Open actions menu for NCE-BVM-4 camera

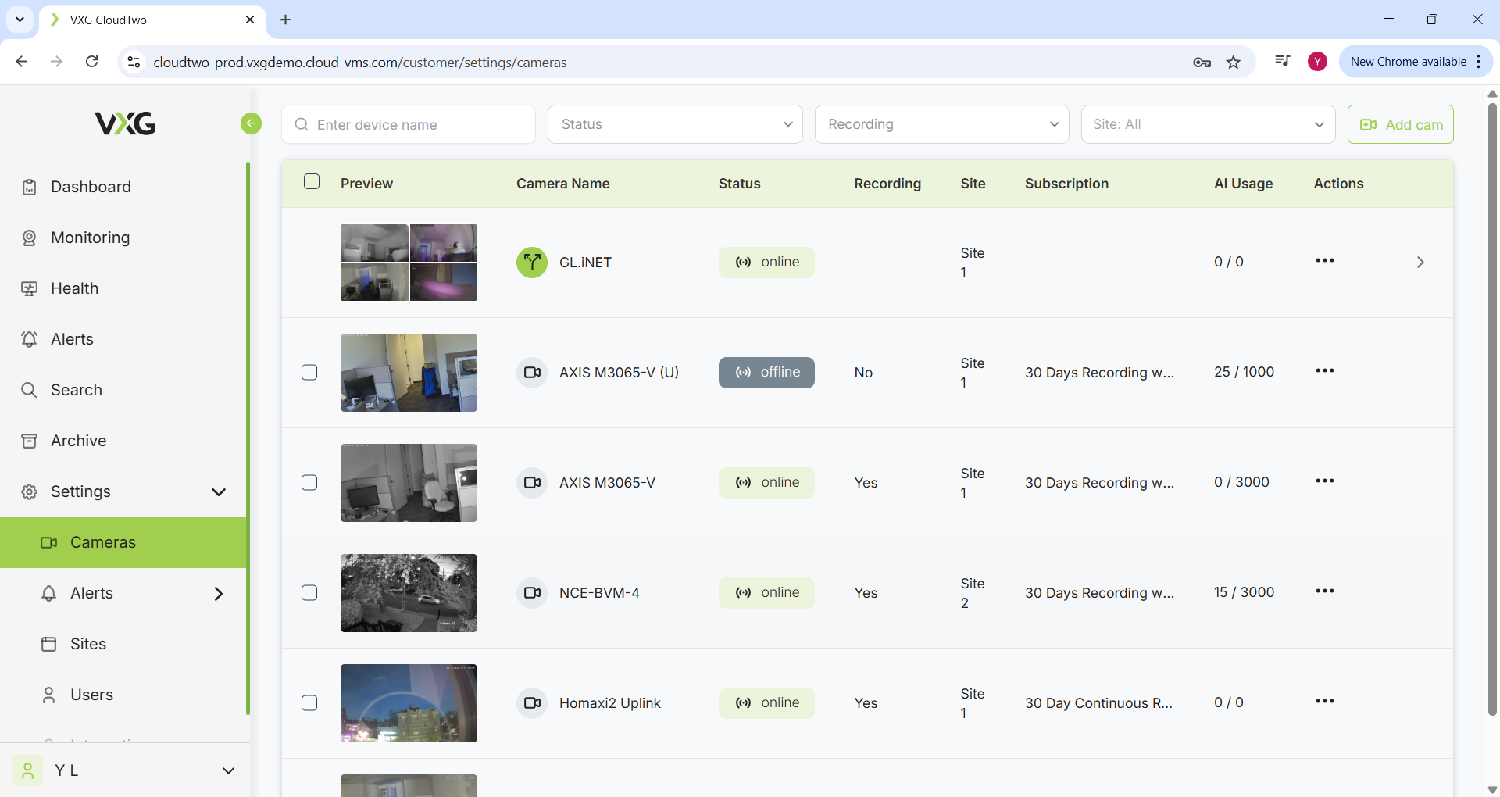[x=1324, y=591]
